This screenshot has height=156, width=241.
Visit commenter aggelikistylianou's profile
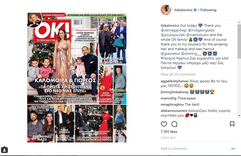(x=175, y=81)
